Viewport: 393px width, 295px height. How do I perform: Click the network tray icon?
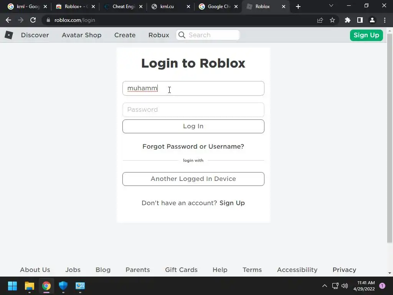pyautogui.click(x=335, y=286)
